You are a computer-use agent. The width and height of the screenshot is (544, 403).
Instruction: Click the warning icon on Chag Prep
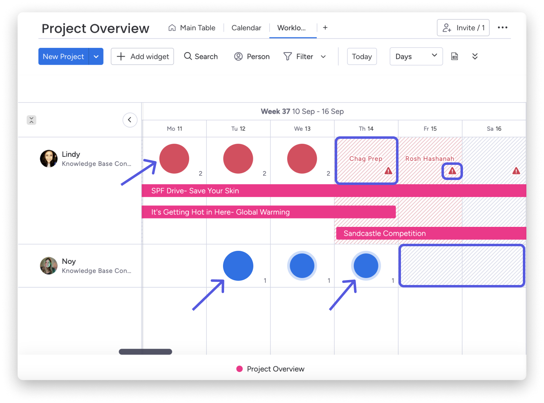pos(388,171)
